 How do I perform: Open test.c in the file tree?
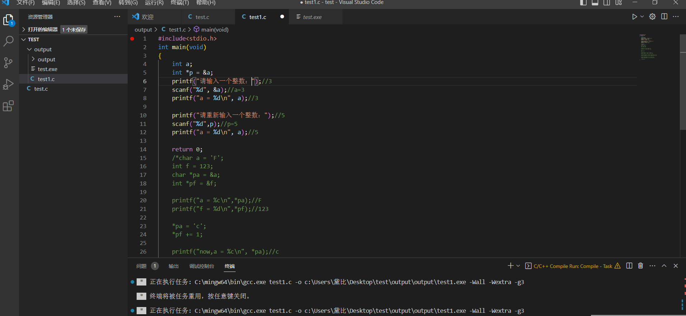click(73, 89)
